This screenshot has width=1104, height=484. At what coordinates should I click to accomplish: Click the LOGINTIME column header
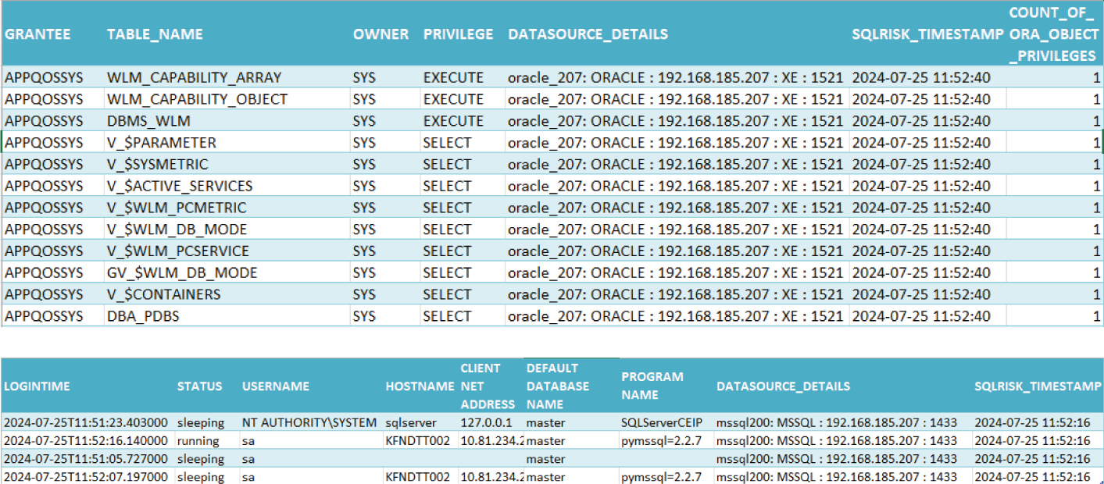tap(37, 386)
